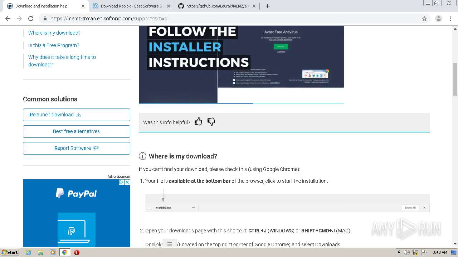Click the network tray icon
Viewport: 458px width, 257px height.
coord(415,252)
